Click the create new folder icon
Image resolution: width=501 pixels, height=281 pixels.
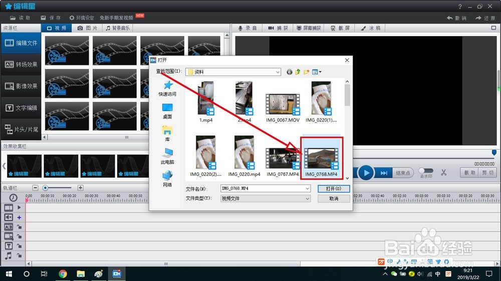307,72
